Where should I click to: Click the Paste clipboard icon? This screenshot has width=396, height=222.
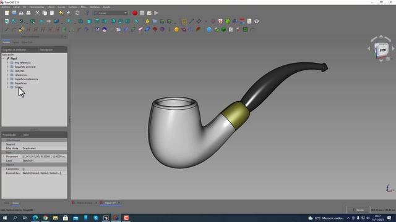[52, 13]
